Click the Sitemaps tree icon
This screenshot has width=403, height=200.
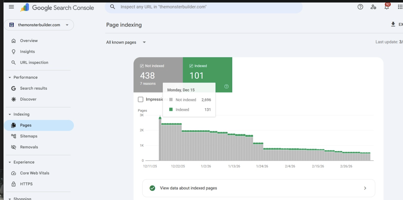[x=14, y=136]
